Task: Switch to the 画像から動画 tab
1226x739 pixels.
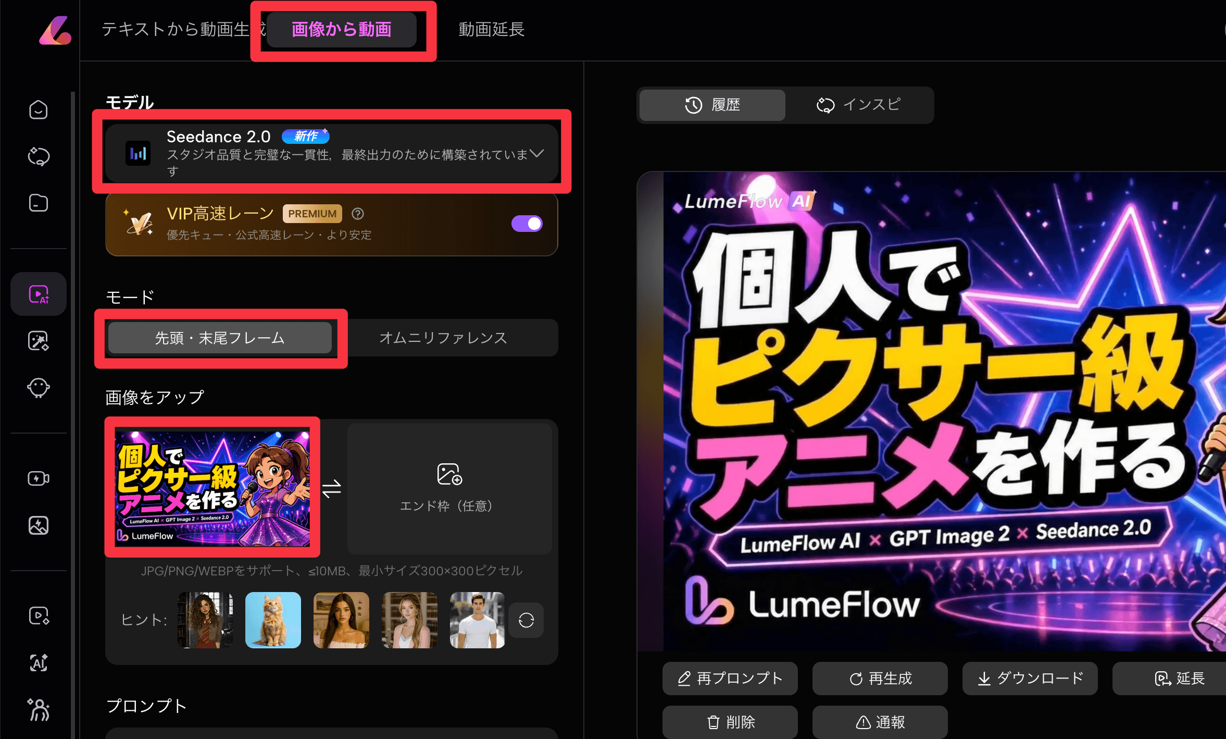Action: 342,30
